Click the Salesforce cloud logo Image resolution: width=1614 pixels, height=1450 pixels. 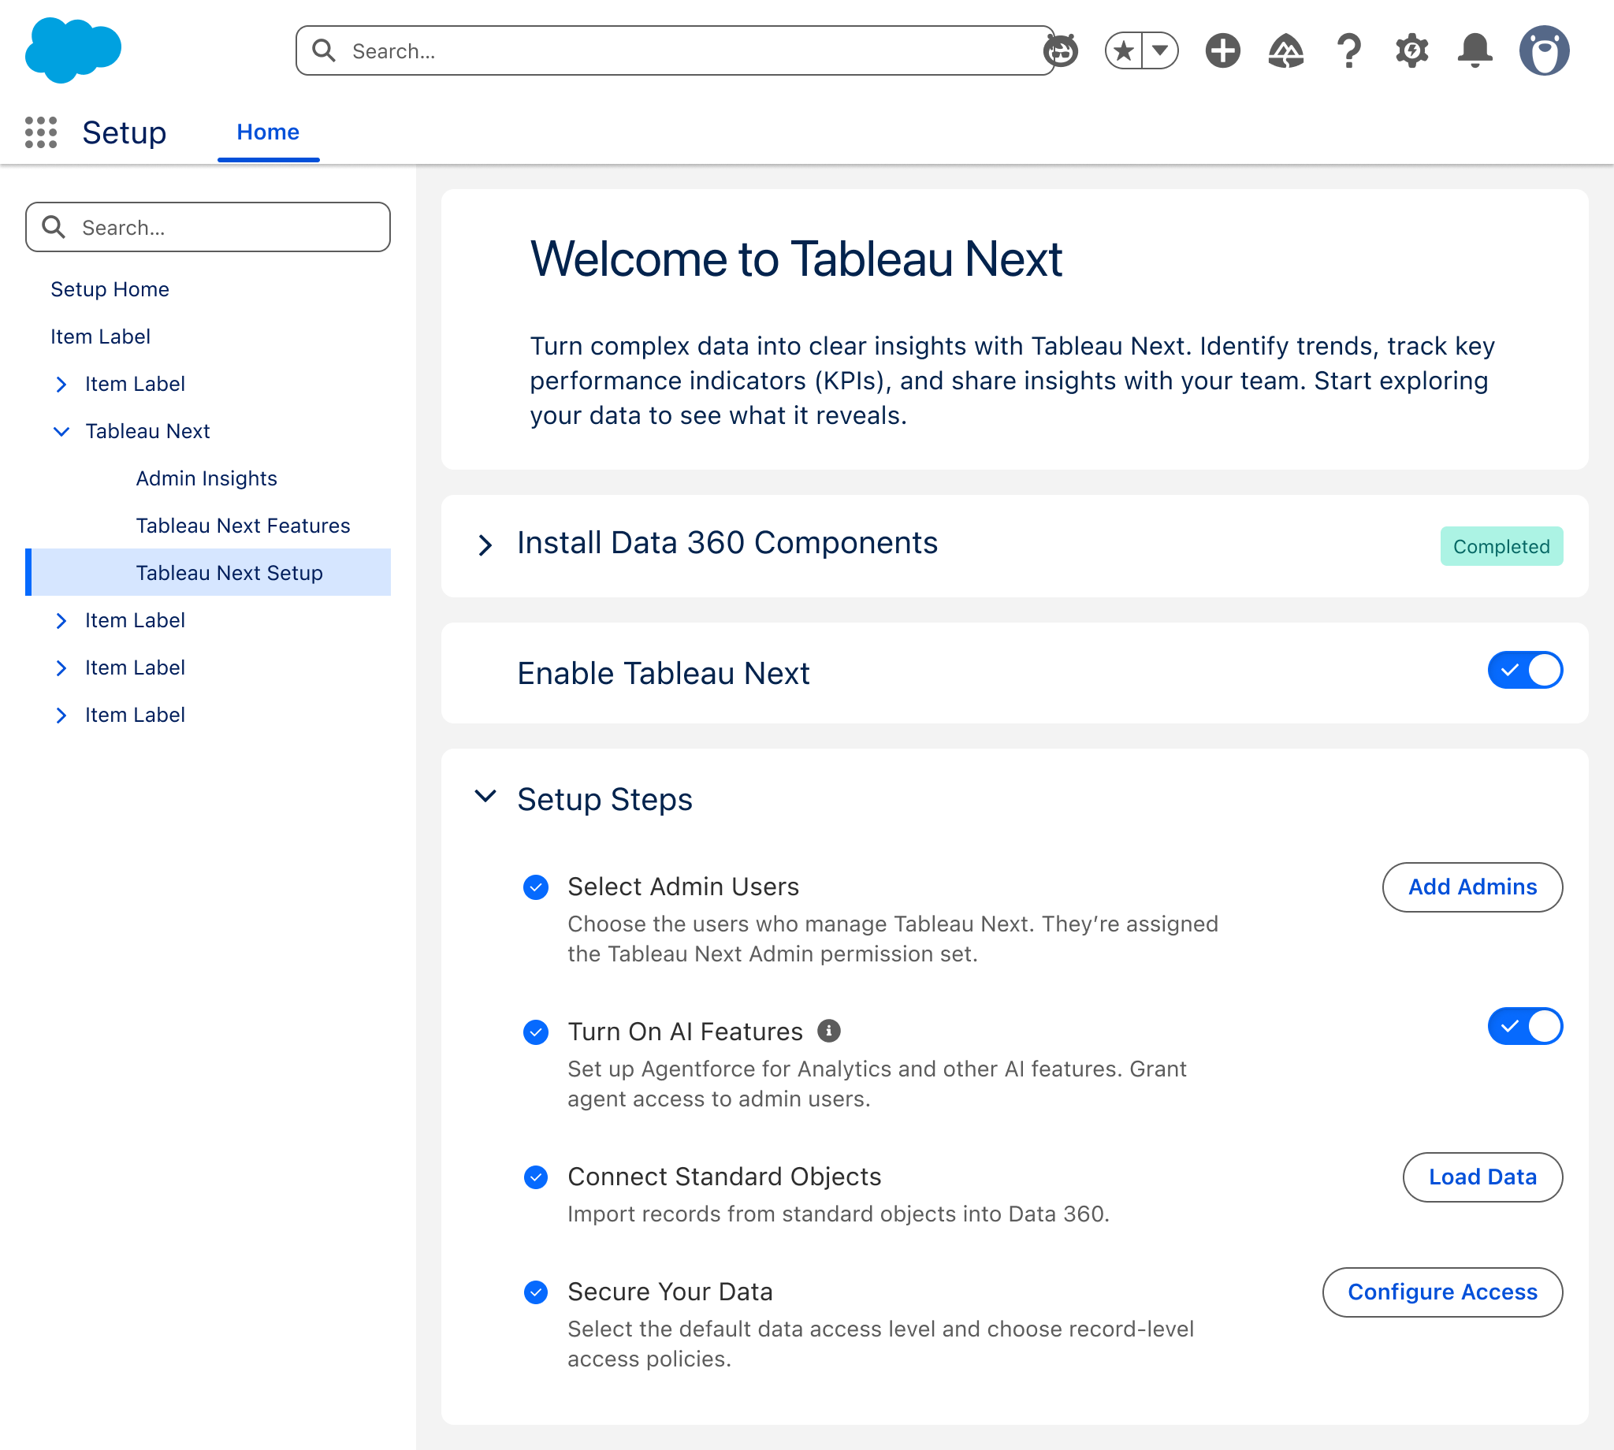click(73, 50)
